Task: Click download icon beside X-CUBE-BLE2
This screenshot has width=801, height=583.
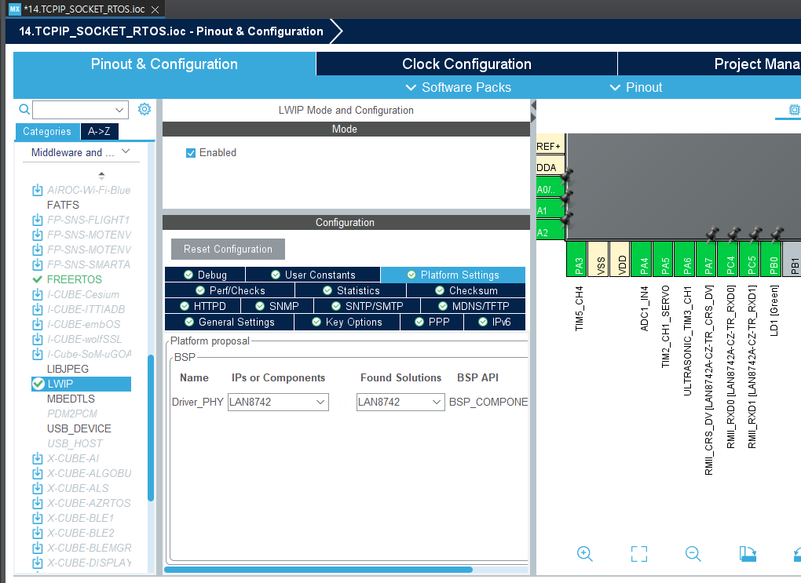Action: click(x=37, y=533)
